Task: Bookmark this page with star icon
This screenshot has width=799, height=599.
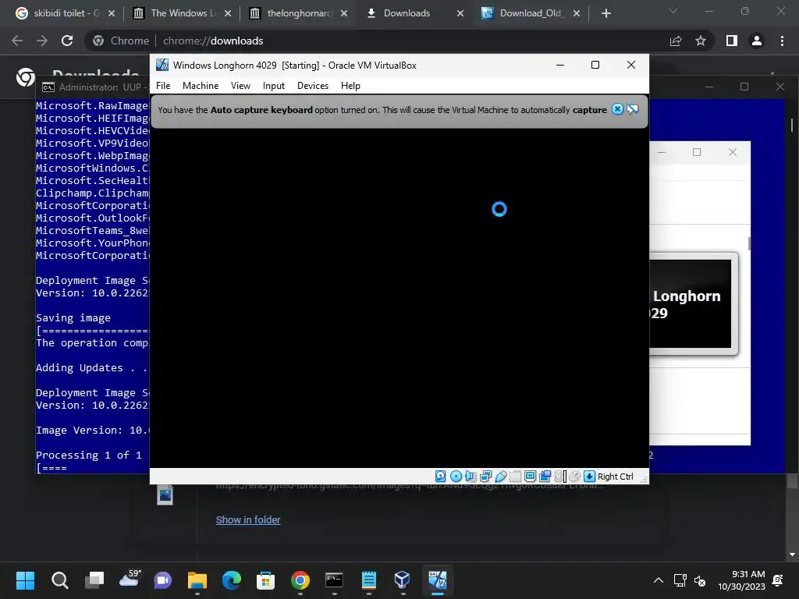Action: [x=701, y=41]
